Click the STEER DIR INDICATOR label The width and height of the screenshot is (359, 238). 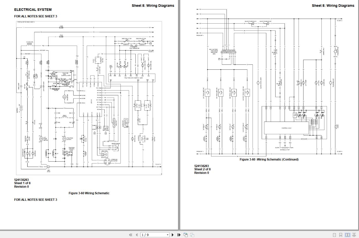pyautogui.click(x=114, y=160)
